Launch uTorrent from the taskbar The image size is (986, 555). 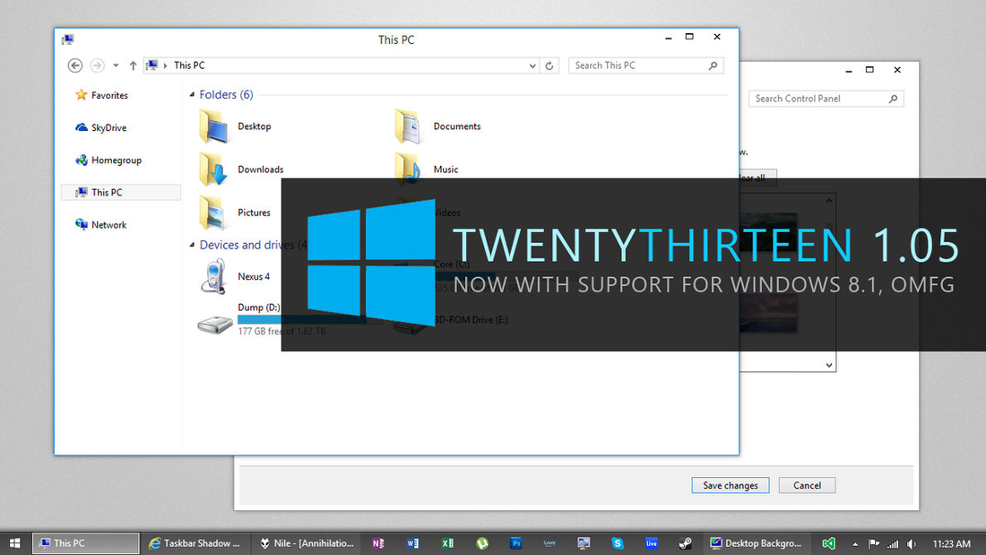coord(481,543)
